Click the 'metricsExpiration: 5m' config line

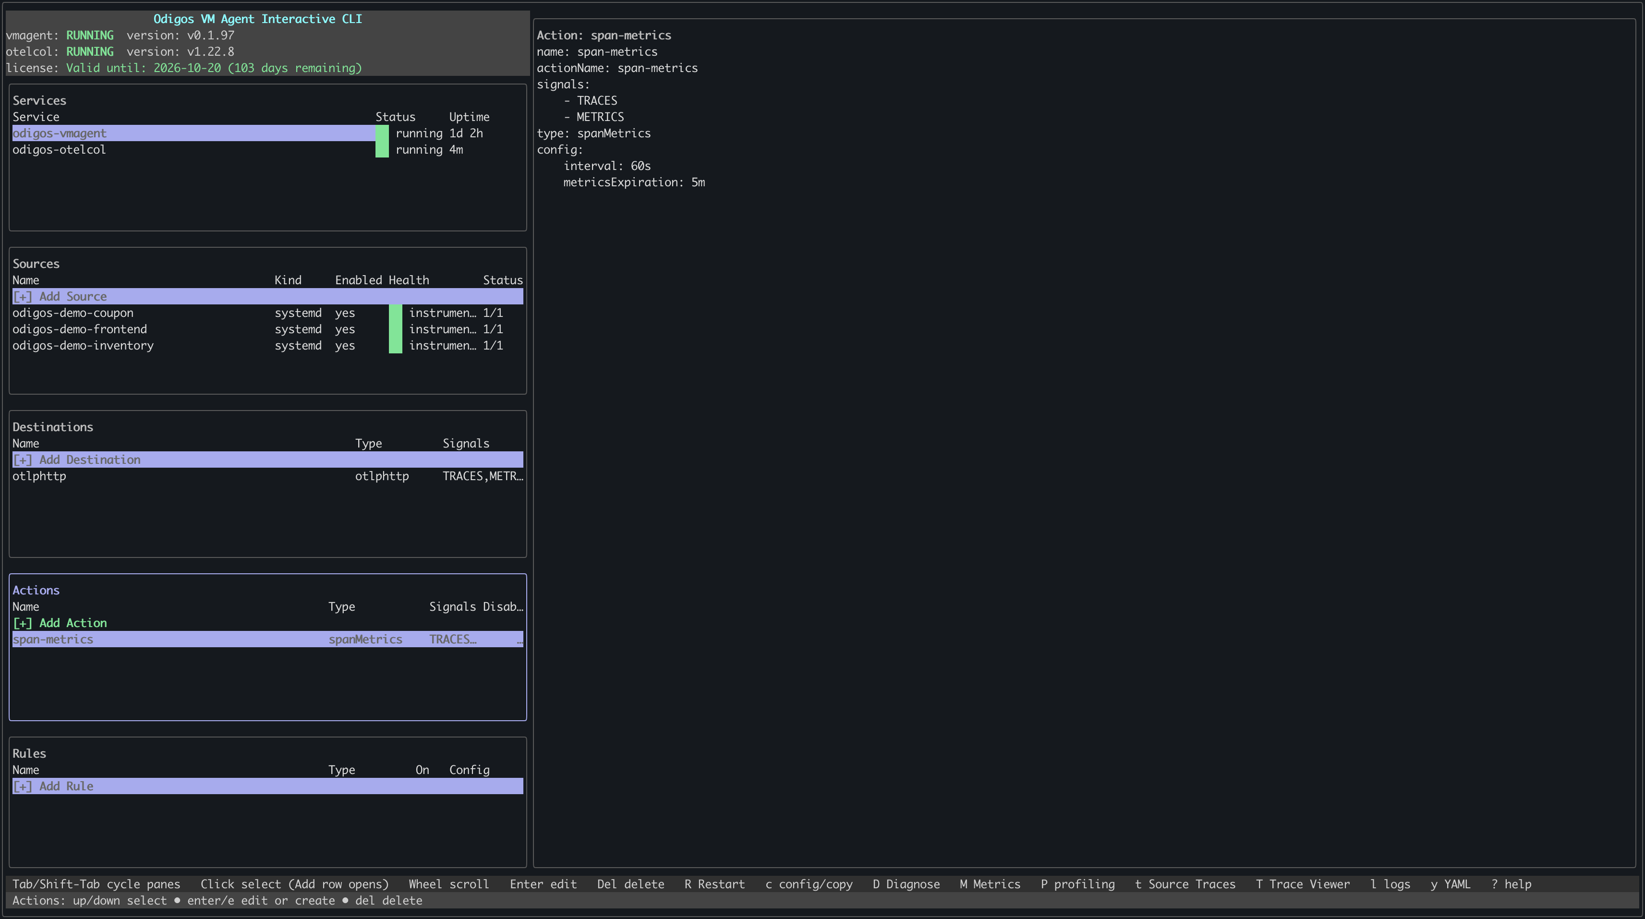634,182
